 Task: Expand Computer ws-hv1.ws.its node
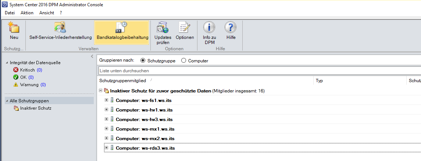tap(106, 110)
